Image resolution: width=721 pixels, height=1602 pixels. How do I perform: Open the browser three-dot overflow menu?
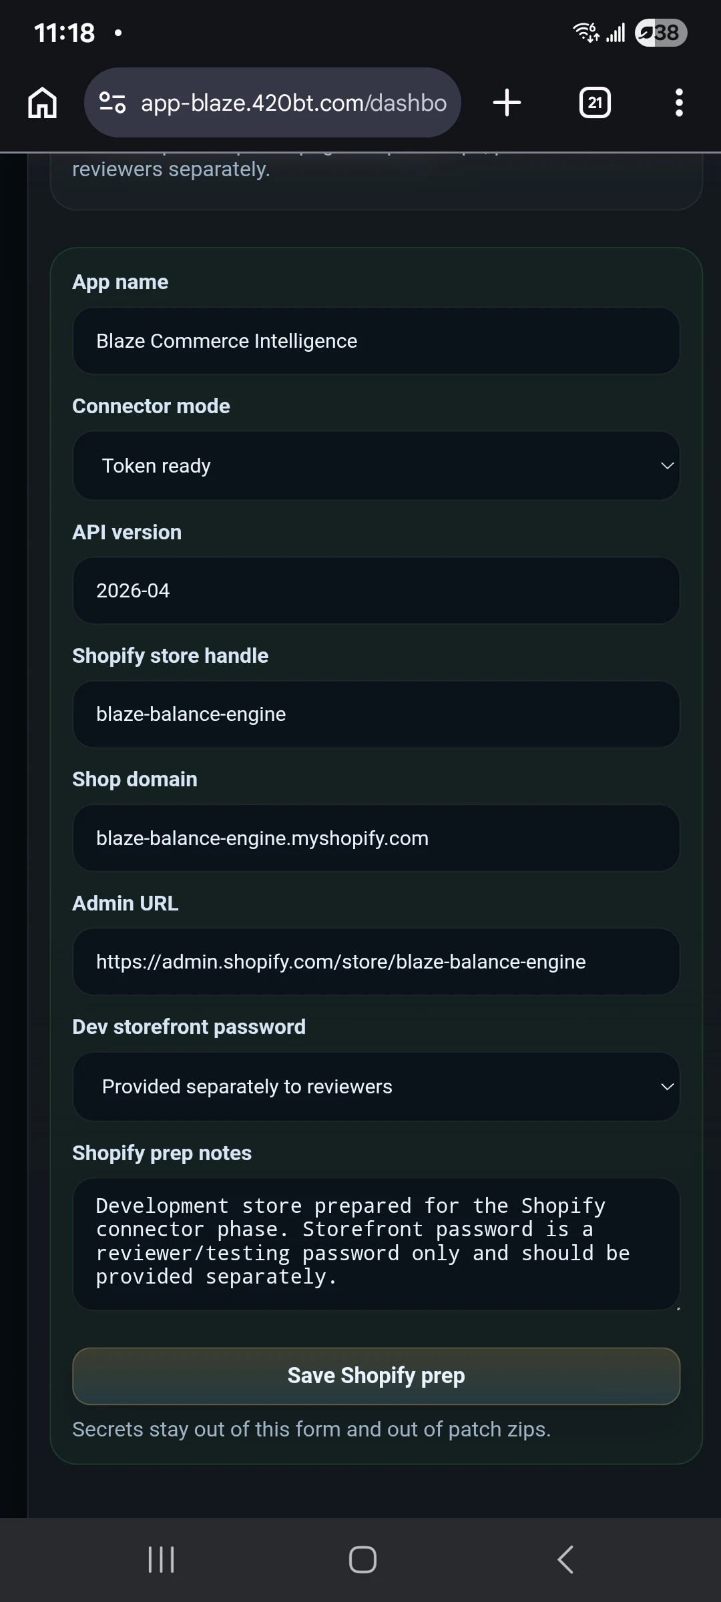coord(678,102)
